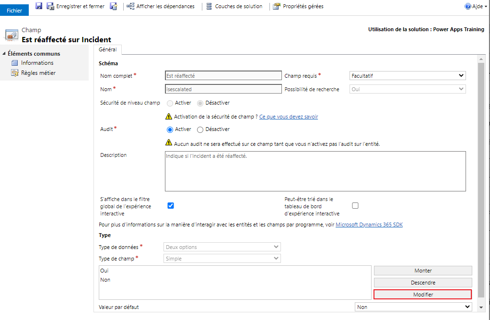The height and width of the screenshot is (320, 490).
Task: Open the Microsoft Dynamics 365 SDK link
Action: (x=369, y=225)
